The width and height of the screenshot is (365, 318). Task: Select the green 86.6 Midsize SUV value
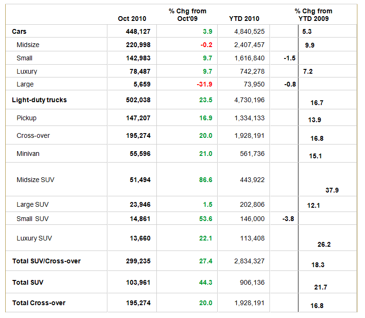205,180
